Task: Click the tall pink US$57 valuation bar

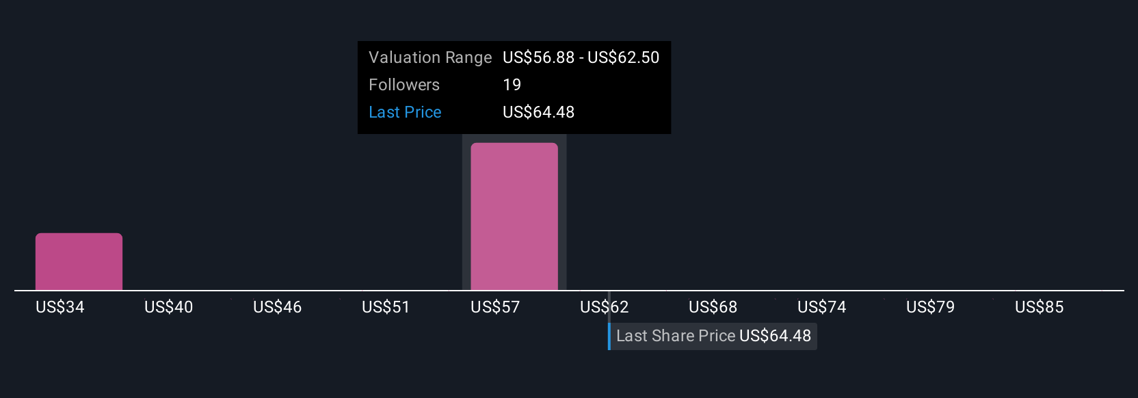Action: click(514, 216)
